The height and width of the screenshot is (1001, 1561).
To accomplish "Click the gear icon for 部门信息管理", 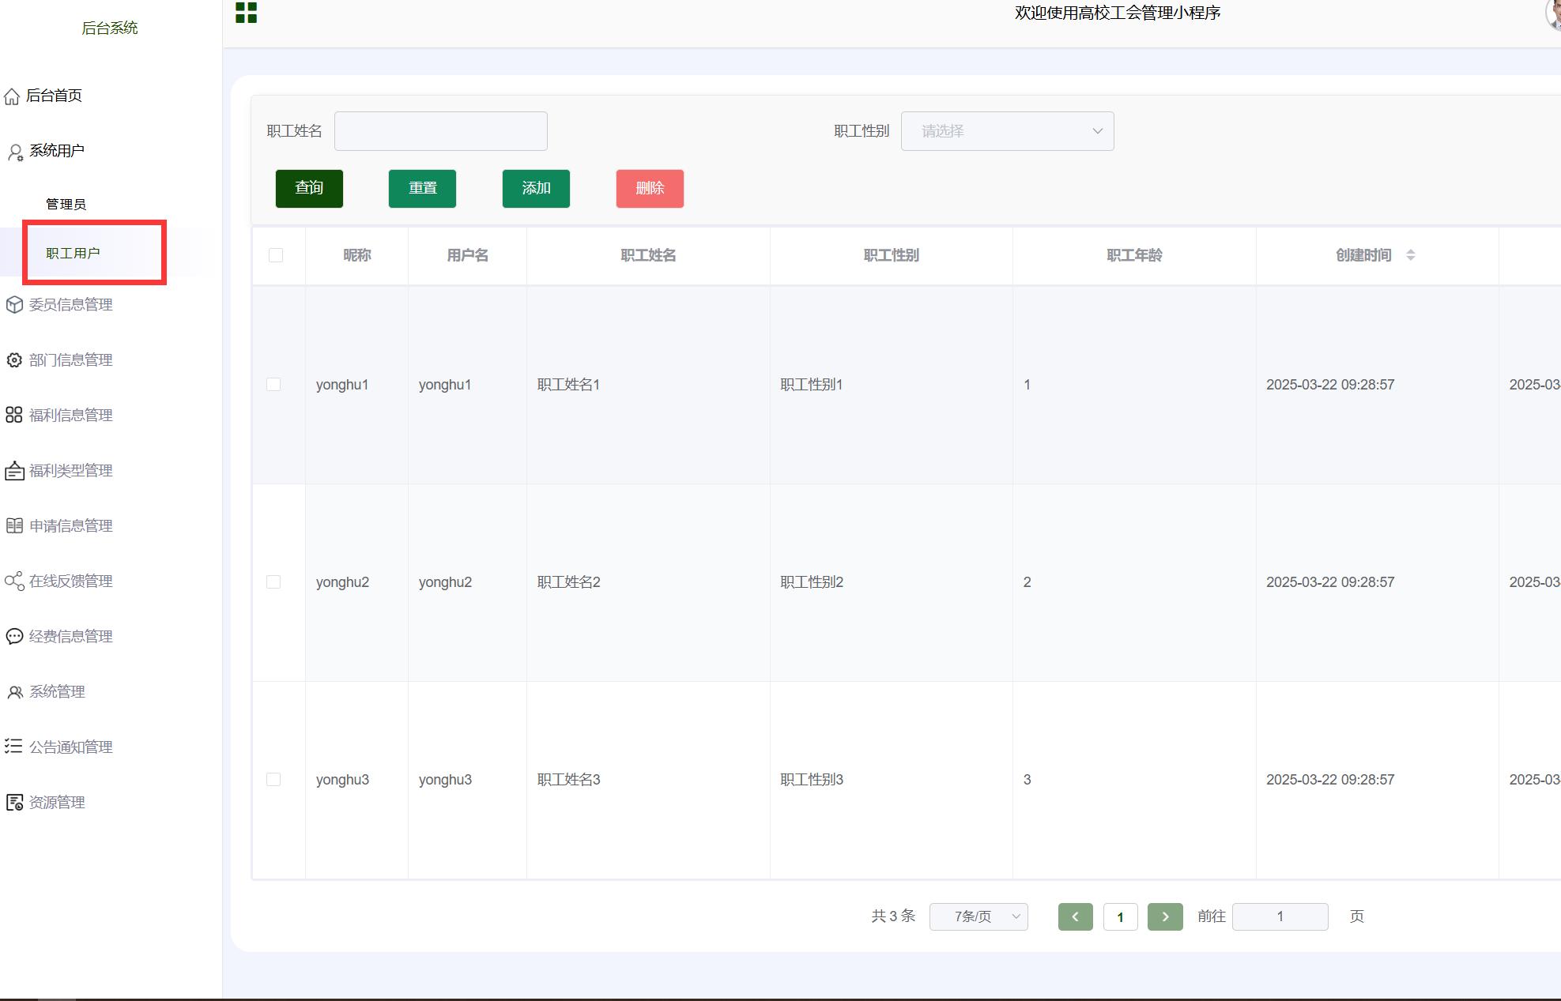I will pos(14,360).
